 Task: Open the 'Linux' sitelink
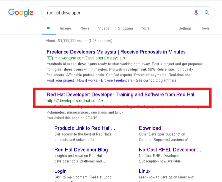tap(145, 171)
